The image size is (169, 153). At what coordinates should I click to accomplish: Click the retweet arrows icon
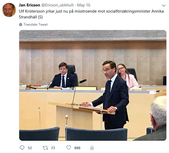pos(45,148)
